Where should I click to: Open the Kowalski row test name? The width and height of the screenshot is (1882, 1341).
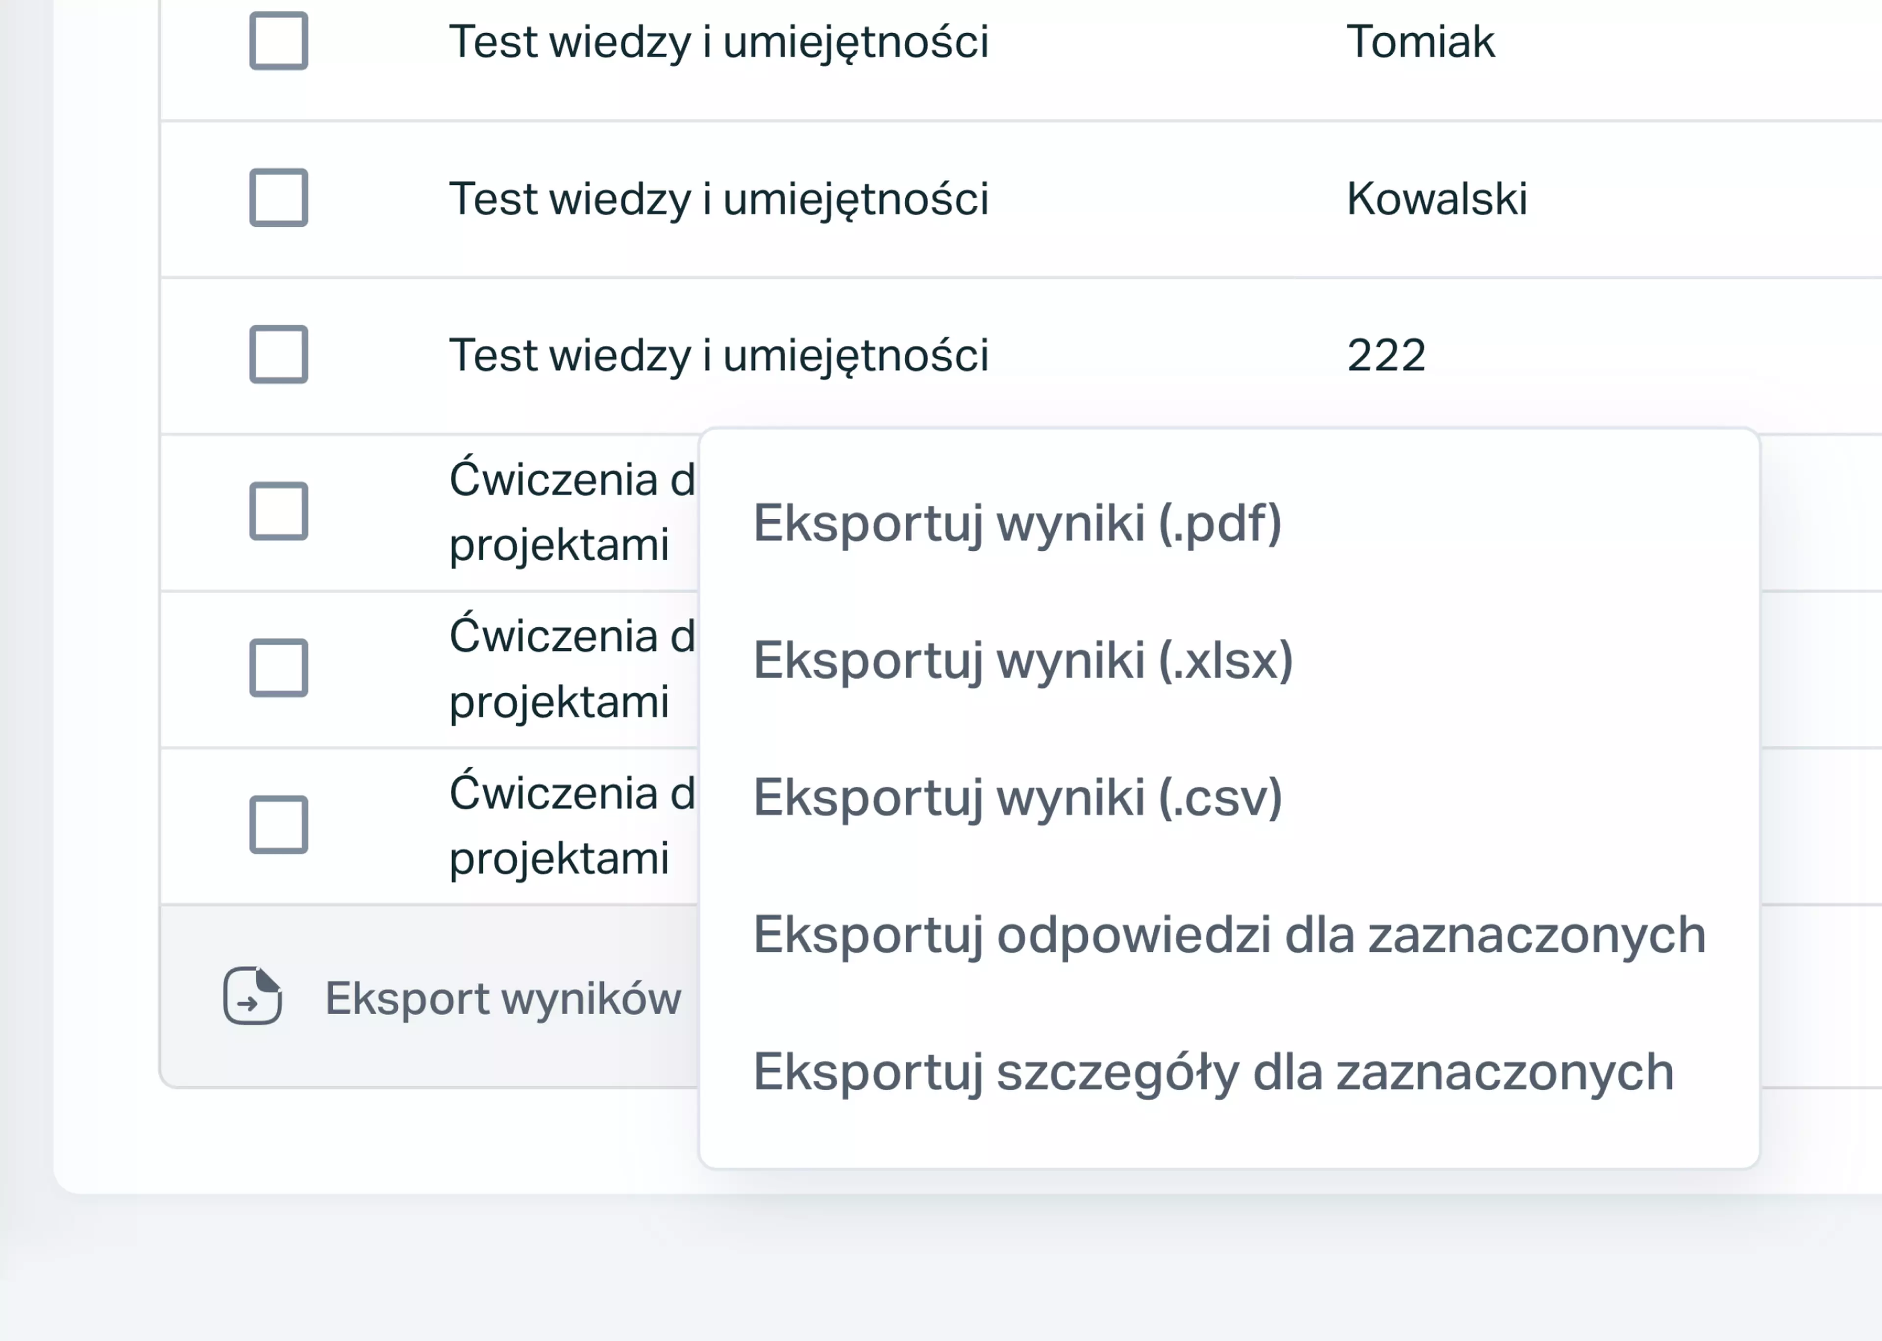(x=718, y=199)
